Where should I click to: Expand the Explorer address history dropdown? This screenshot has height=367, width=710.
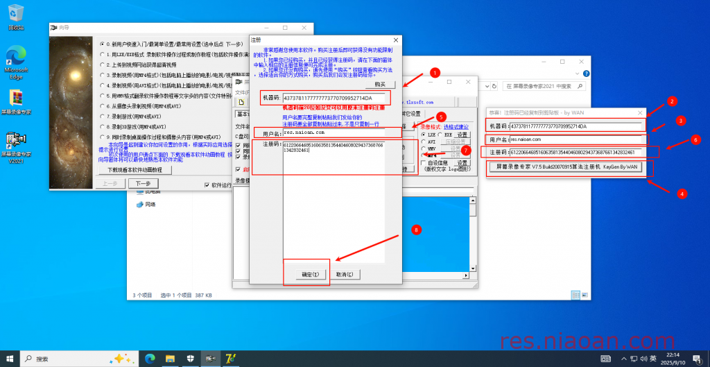[486, 86]
